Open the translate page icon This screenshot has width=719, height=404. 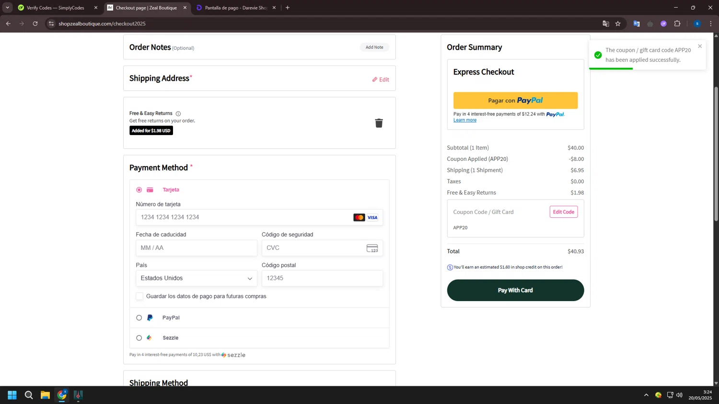coord(606,23)
